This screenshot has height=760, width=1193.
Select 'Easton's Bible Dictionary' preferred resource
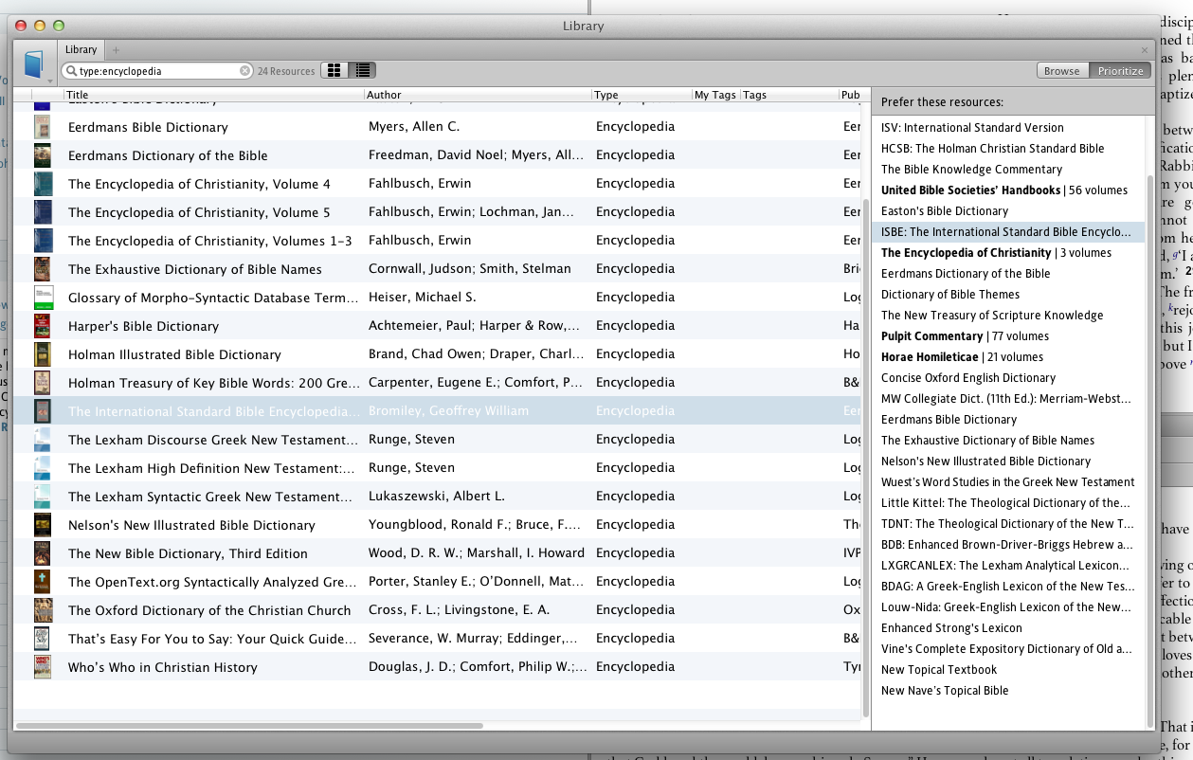click(945, 211)
